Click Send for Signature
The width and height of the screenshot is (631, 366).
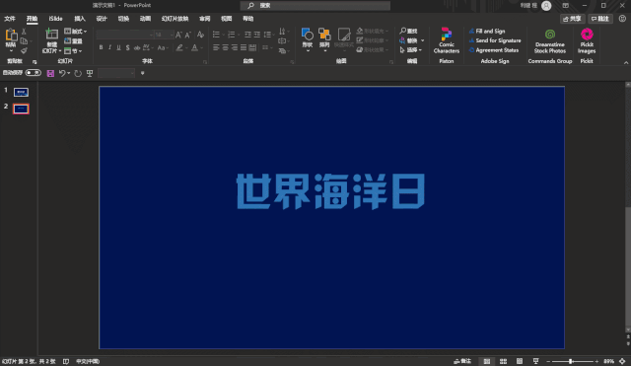[495, 40]
